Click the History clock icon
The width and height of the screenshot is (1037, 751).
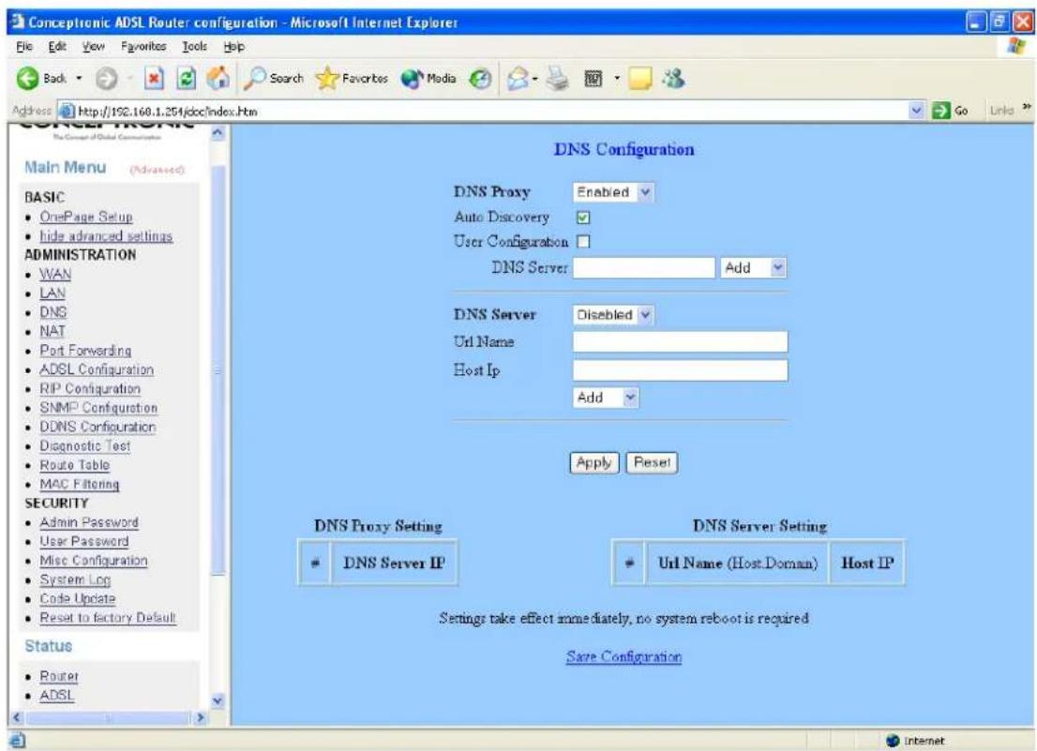(480, 80)
